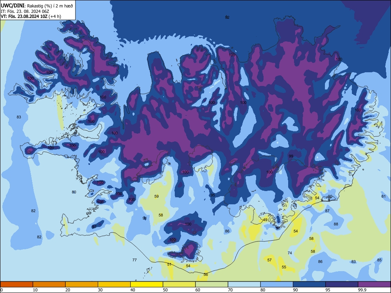
Task: Click the pale blue 70–80 legend swatch
Action: [244, 284]
